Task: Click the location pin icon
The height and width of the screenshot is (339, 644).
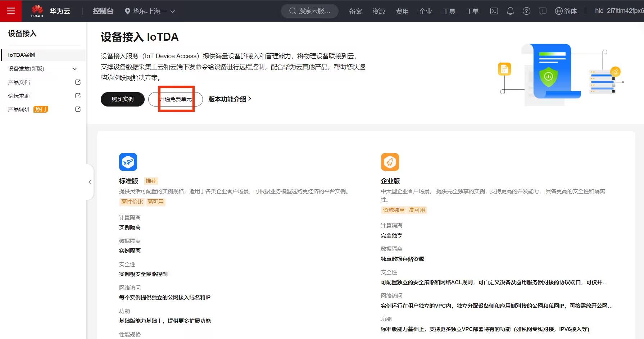Action: (x=127, y=11)
